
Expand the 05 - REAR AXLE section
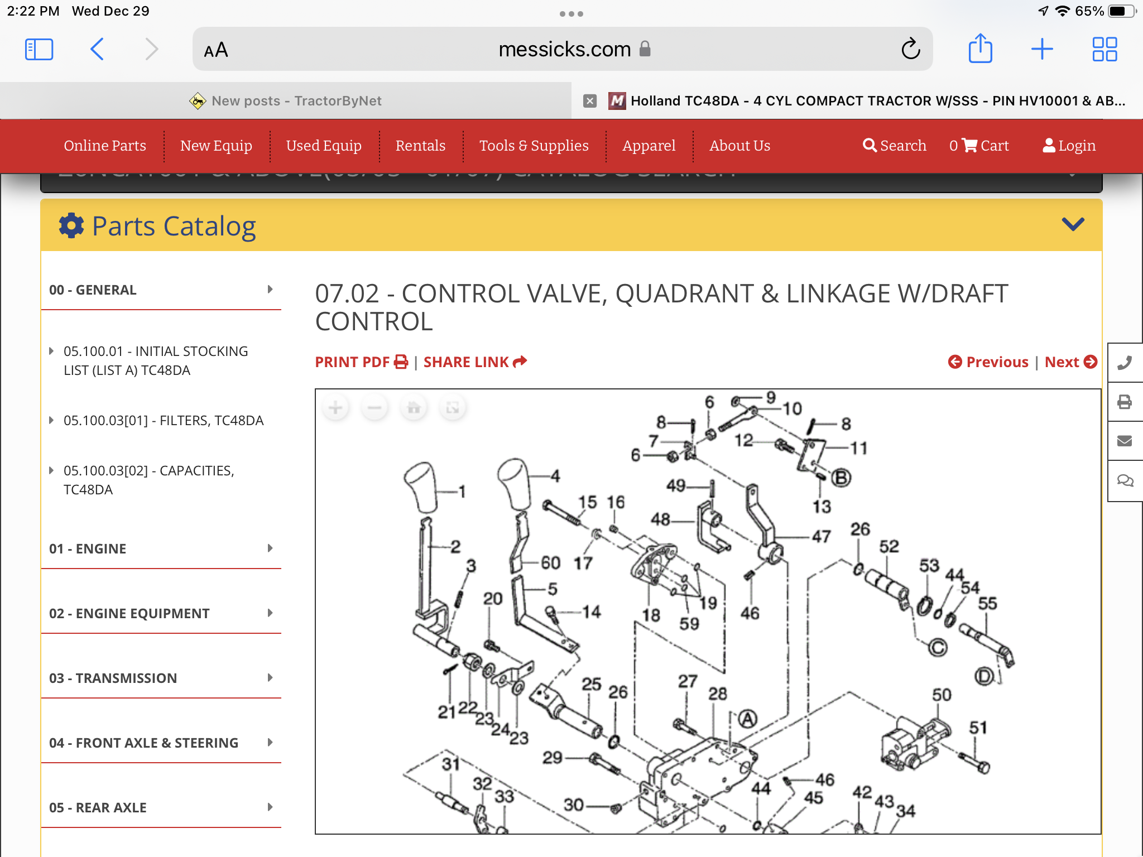click(161, 807)
